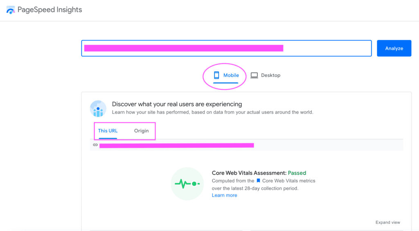419x231 pixels.
Task: Open the Core Web Vitals metrics link
Action: (288, 181)
